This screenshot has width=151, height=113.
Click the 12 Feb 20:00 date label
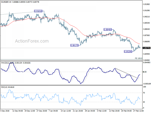pos(114,111)
